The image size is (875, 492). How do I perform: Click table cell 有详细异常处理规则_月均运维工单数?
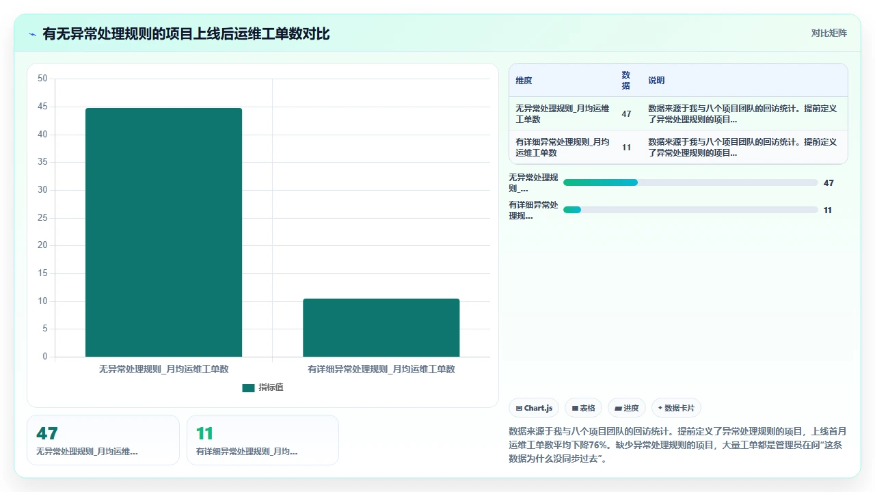point(563,148)
